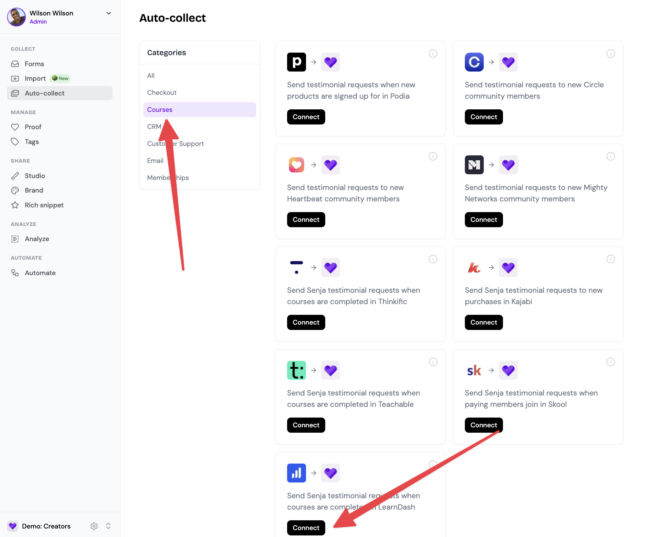Image resolution: width=653 pixels, height=537 pixels.
Task: Select the Email category
Action: click(200, 161)
